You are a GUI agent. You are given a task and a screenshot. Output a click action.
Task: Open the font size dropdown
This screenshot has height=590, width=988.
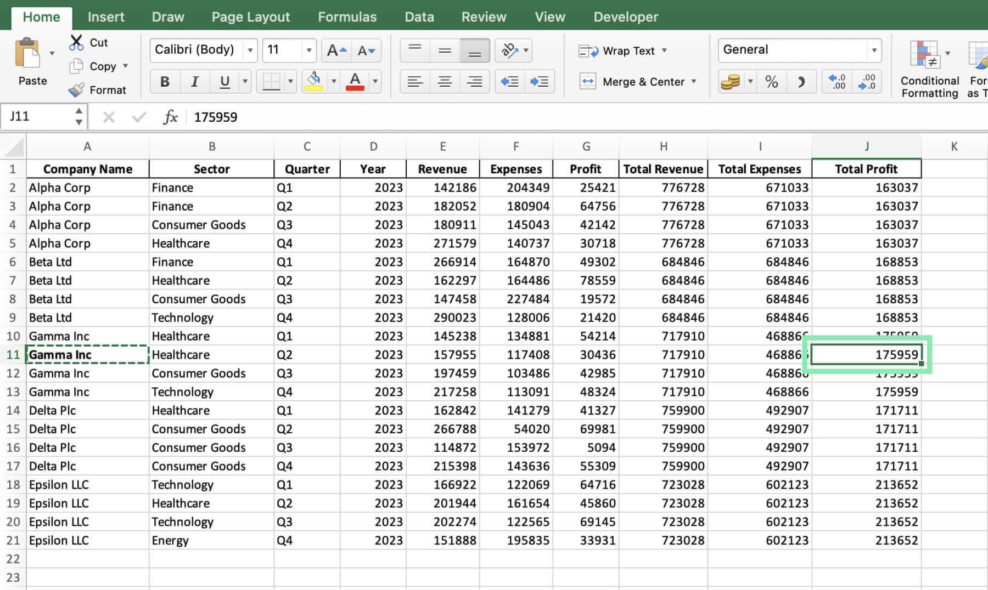coord(310,50)
